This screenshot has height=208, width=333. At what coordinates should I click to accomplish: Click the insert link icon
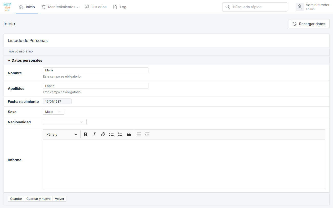click(x=103, y=134)
